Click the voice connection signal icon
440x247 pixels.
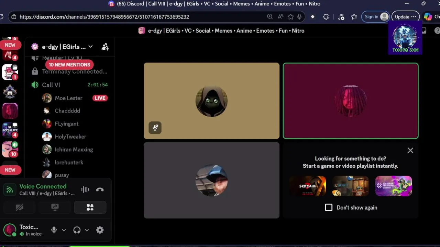[10, 190]
